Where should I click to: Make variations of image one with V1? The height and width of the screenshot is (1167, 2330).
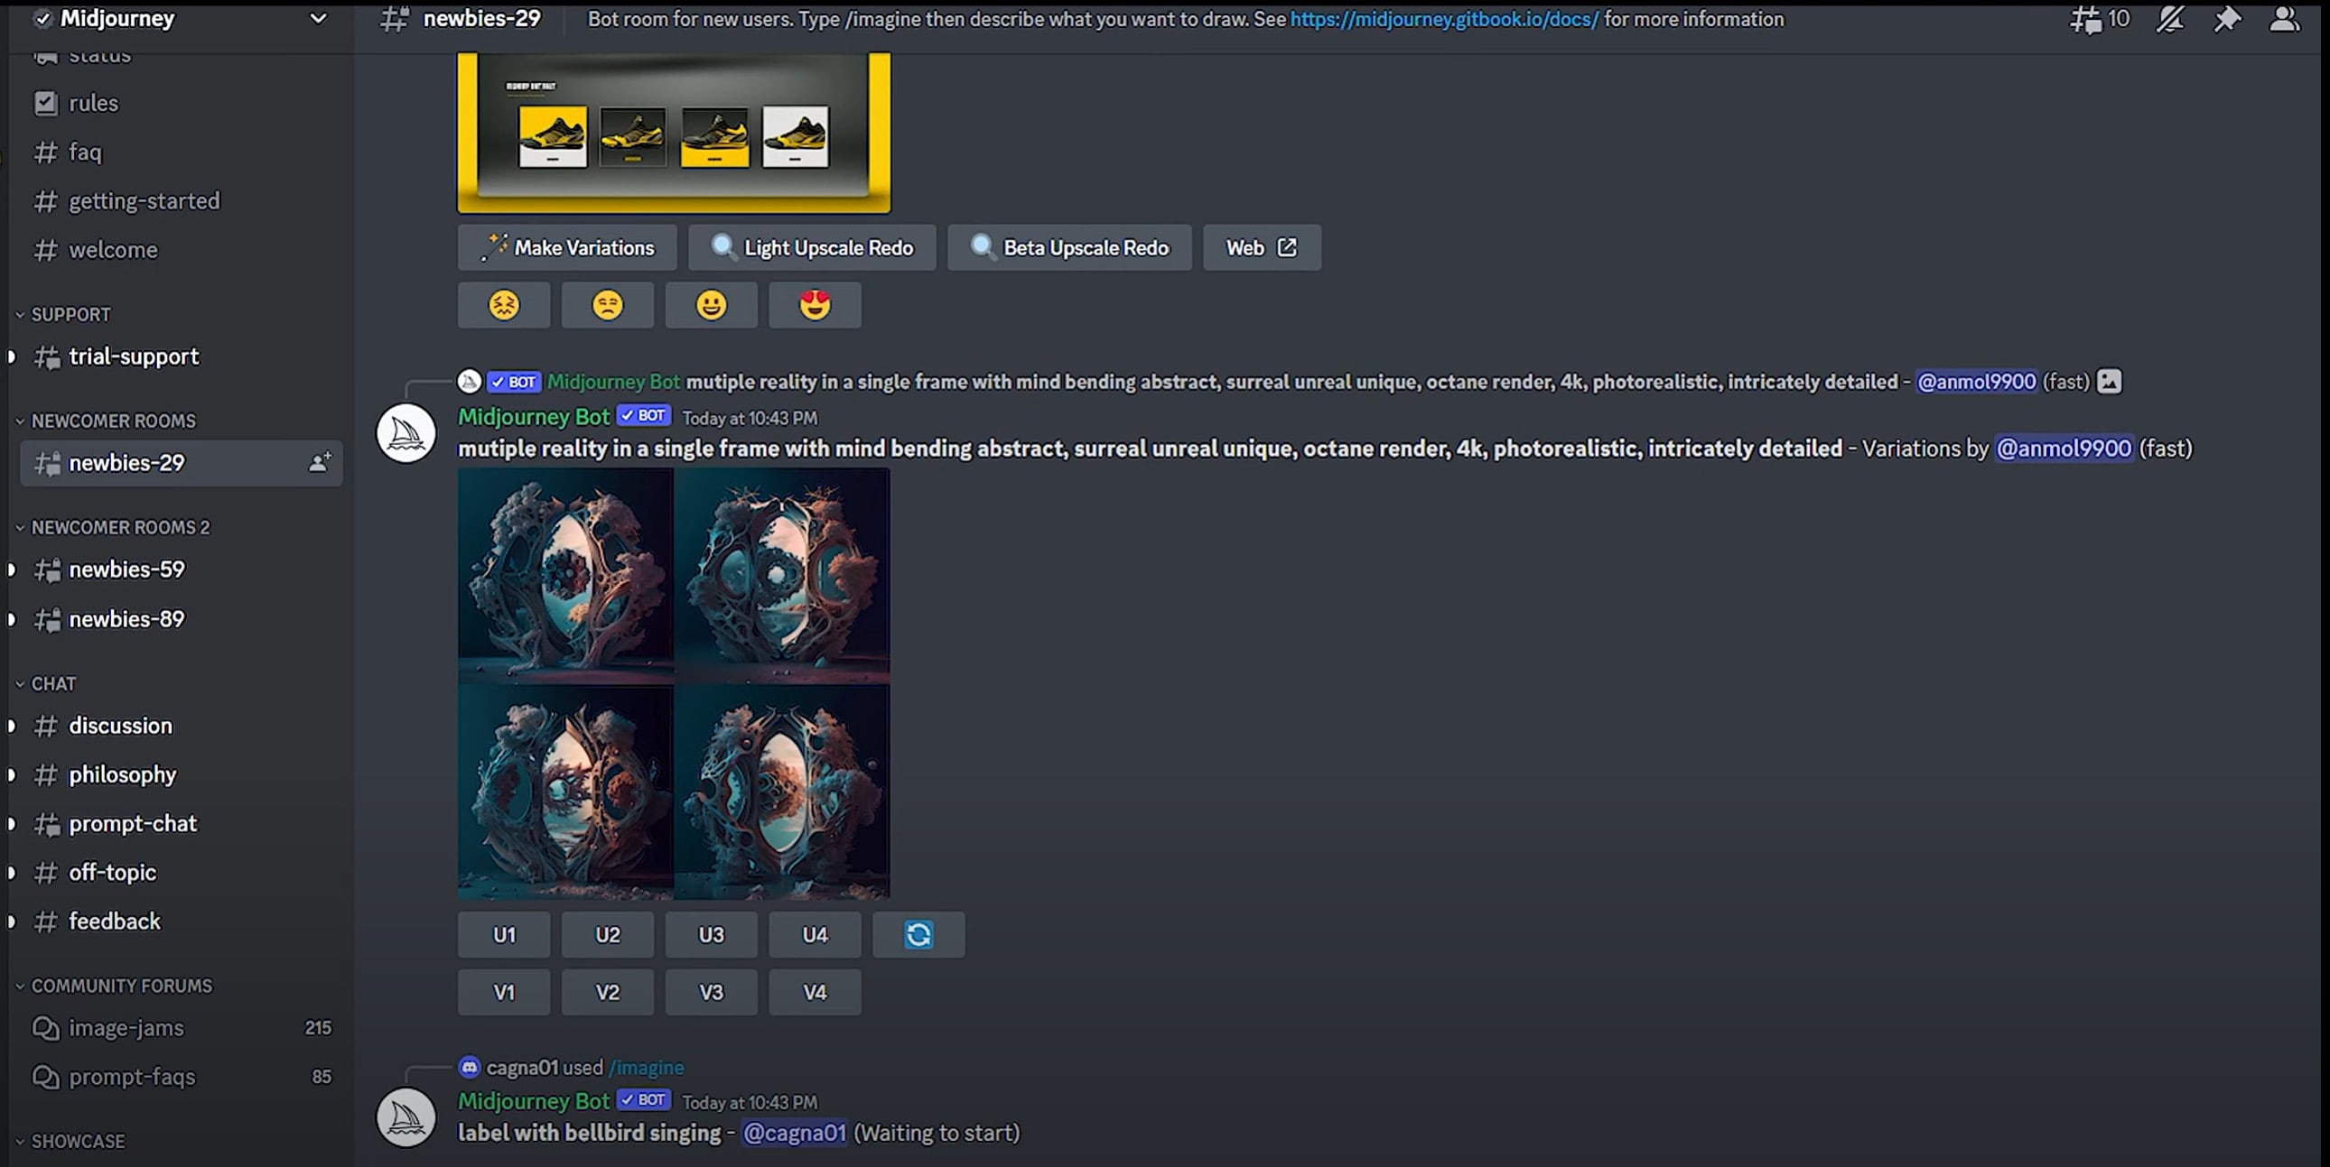coord(504,993)
